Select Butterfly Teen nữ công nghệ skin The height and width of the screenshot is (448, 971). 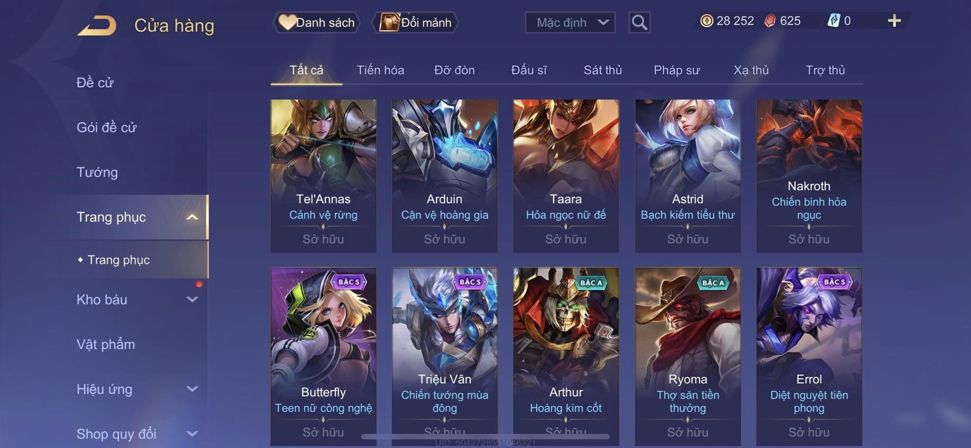[x=323, y=356]
